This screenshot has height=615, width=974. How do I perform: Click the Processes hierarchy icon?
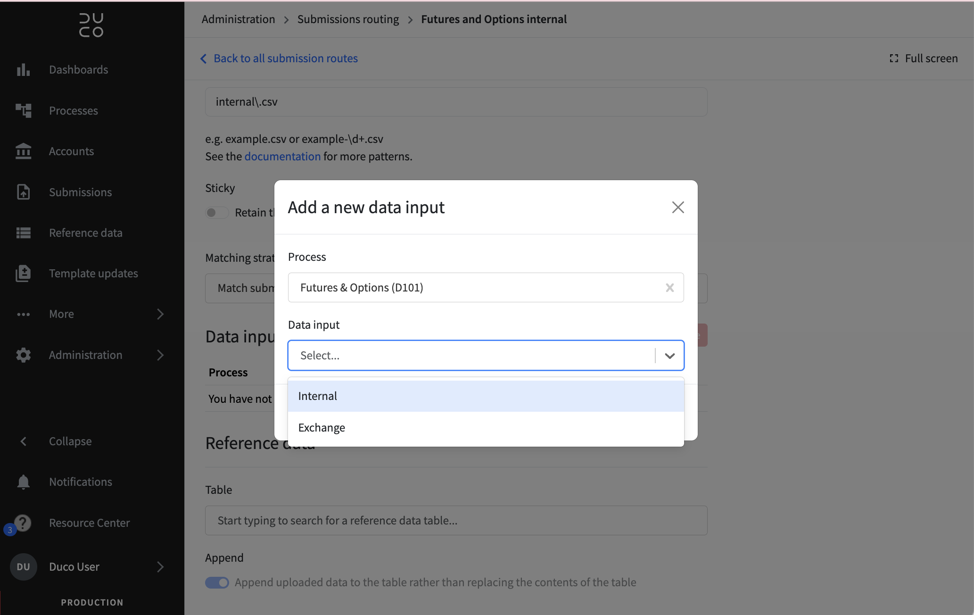pos(23,110)
